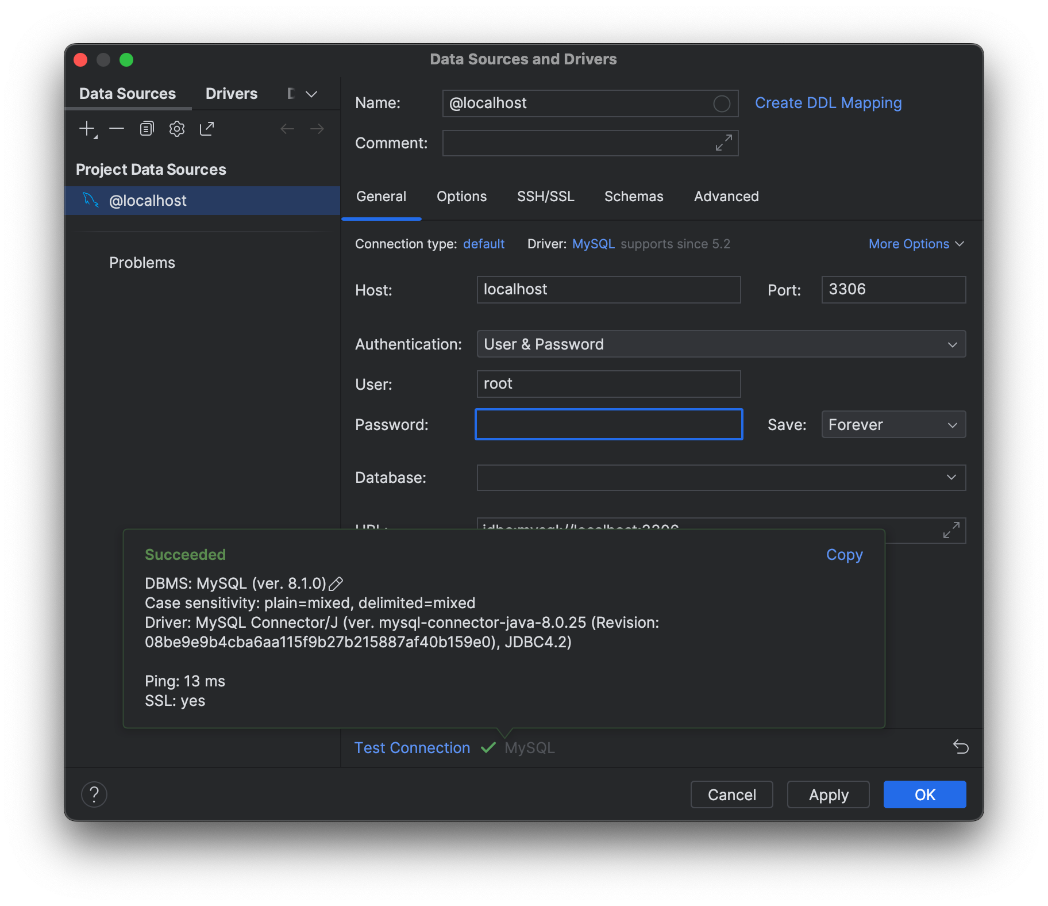Viewport: 1048px width, 906px height.
Task: Open the Authentication dropdown
Action: pyautogui.click(x=721, y=344)
